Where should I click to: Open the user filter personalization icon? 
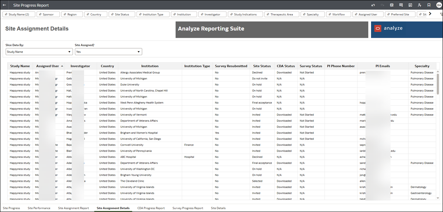point(419,5)
